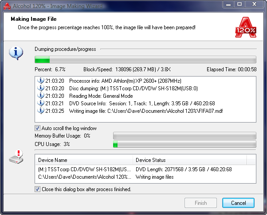This screenshot has width=267, height=215.
Task: Click the Percent: 6.7% value
Action: point(50,69)
